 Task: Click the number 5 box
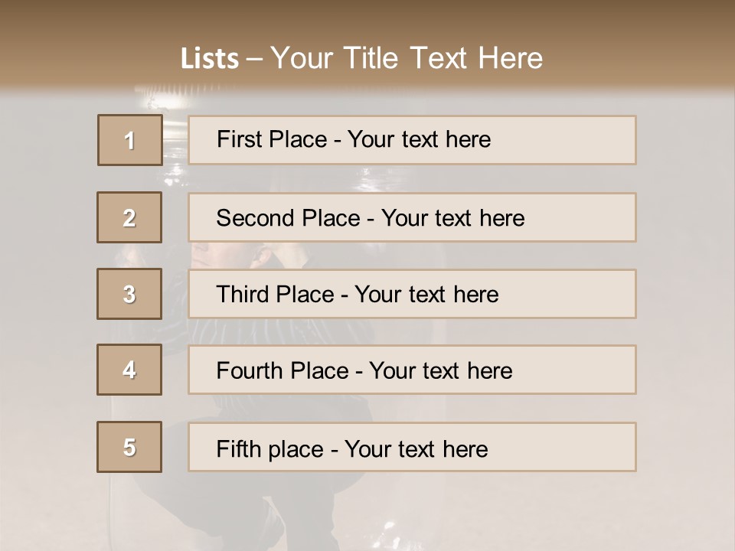tap(129, 447)
